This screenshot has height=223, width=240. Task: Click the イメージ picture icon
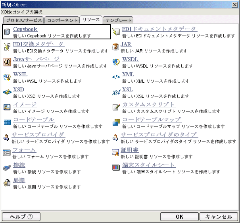click(x=7, y=107)
